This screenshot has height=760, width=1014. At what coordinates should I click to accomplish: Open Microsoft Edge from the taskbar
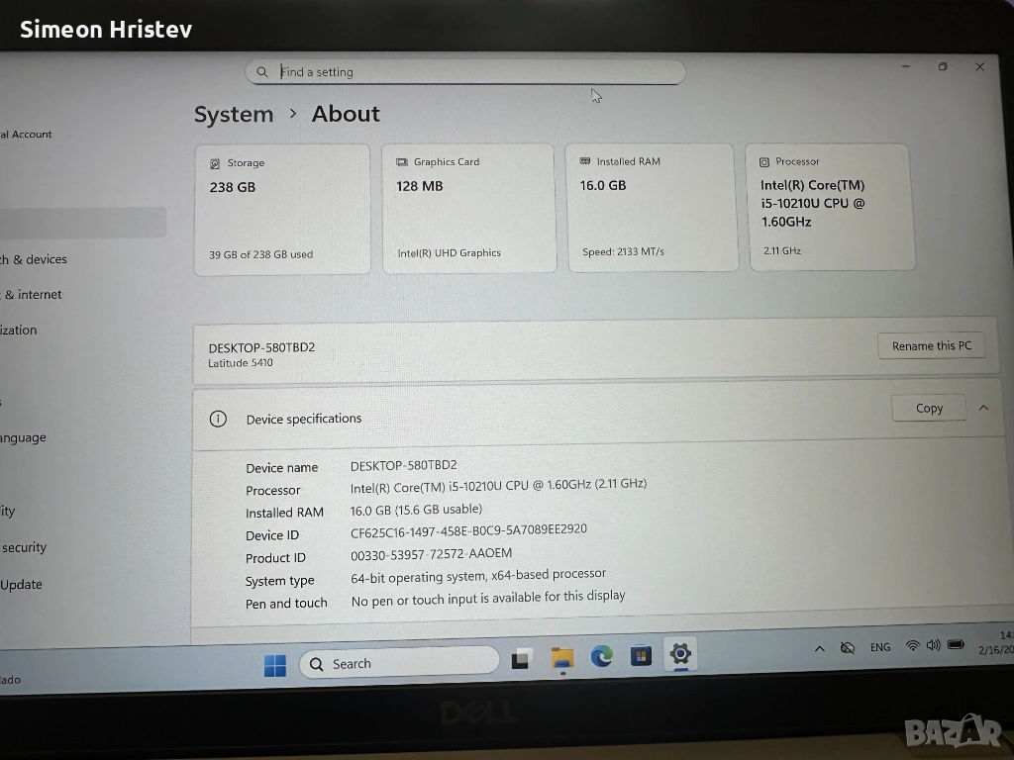click(602, 656)
